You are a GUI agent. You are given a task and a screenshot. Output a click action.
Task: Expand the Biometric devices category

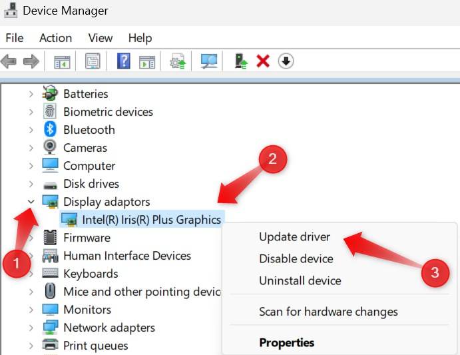(31, 112)
